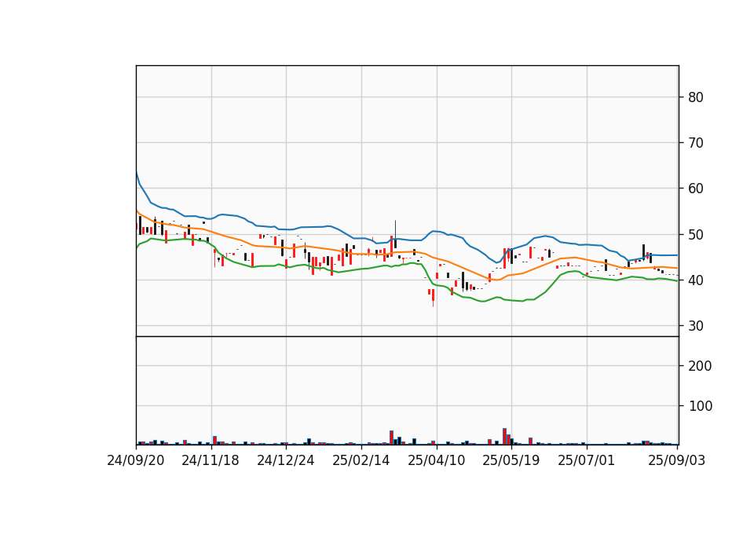The width and height of the screenshot is (754, 542).
Task: Click the 25/02/14 date label
Action: pyautogui.click(x=361, y=460)
